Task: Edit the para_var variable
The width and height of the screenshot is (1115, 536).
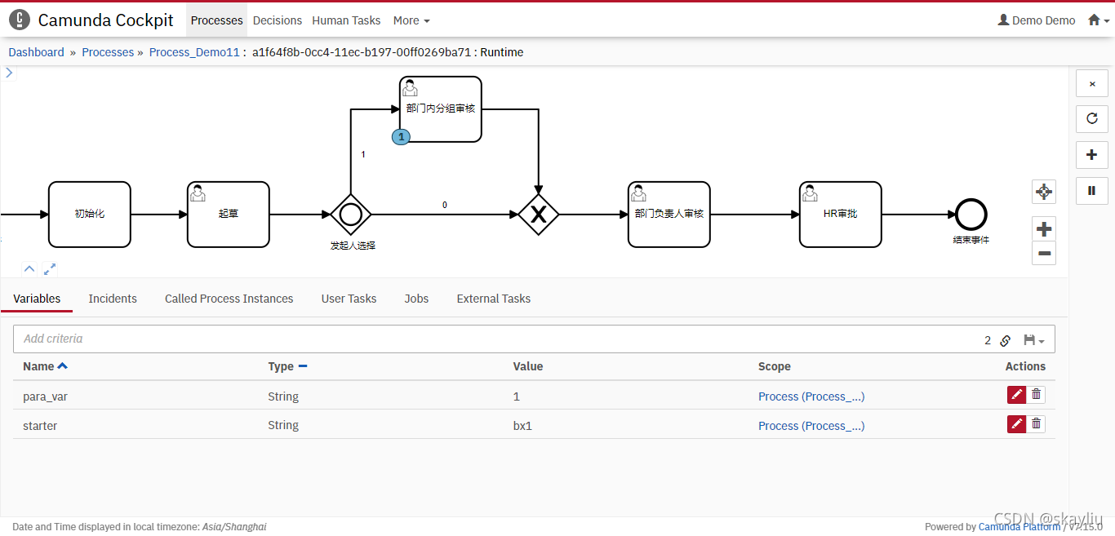Action: pos(1016,395)
